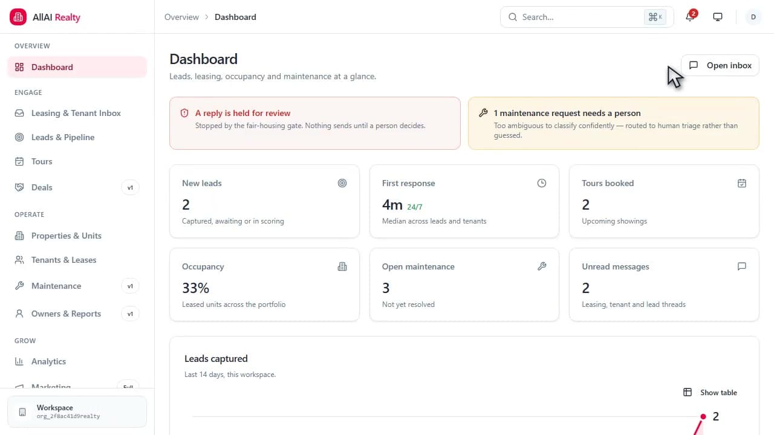This screenshot has width=774, height=435.
Task: Open Deals in sidebar
Action: tap(77, 187)
